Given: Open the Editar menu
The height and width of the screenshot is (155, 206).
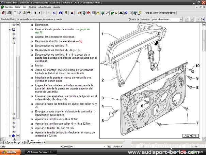Looking at the screenshot, I should coord(17,7).
